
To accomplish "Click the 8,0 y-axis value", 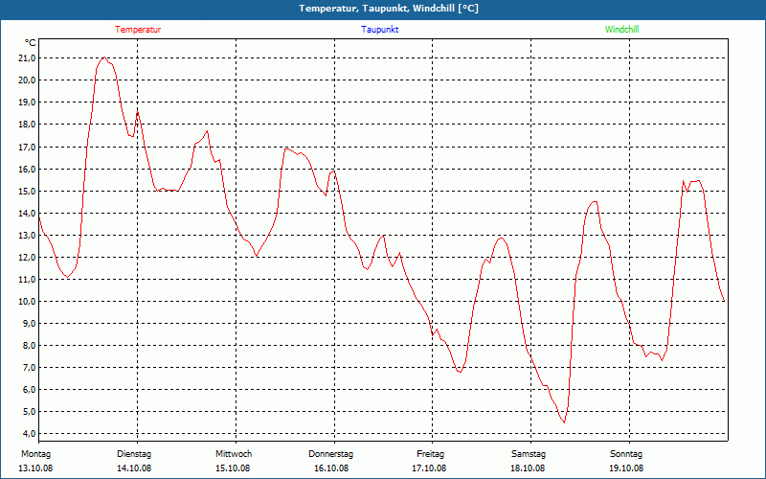I will point(30,345).
